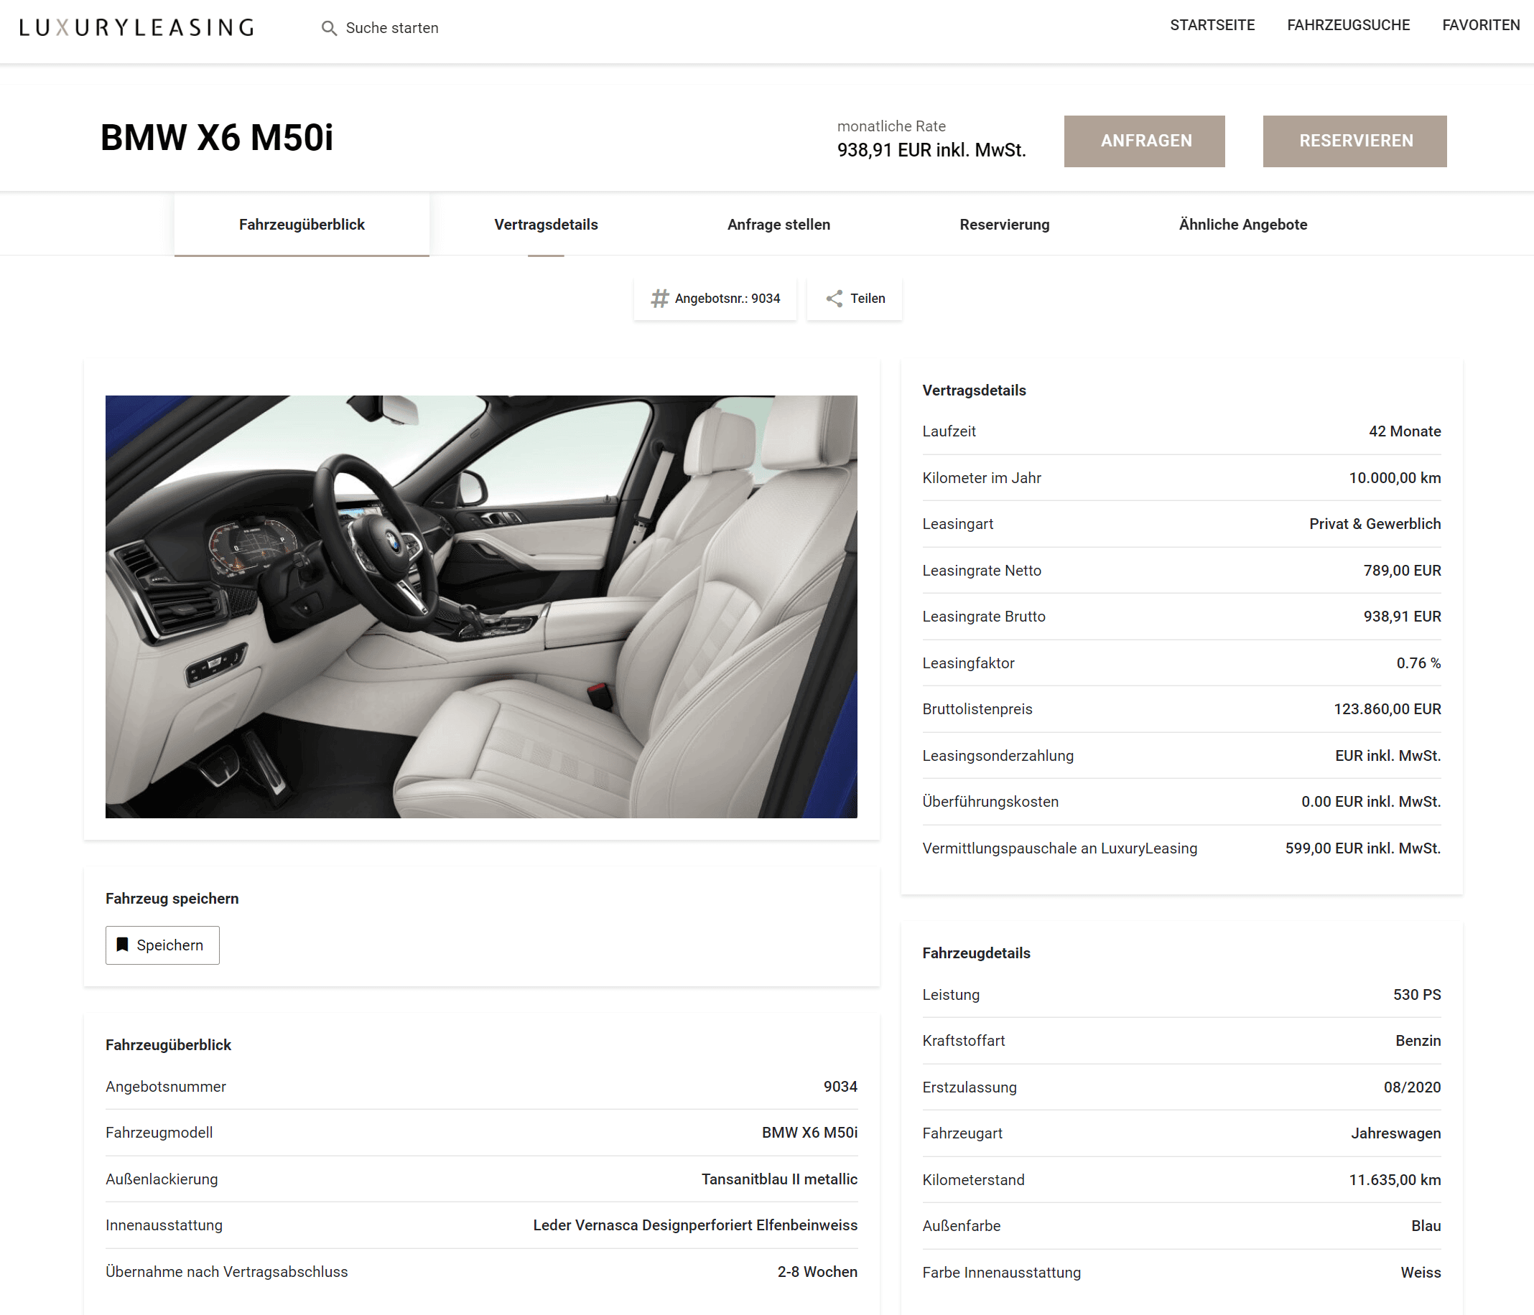Click the Leasingfaktor value 0.76 %
This screenshot has width=1534, height=1315.
point(1418,663)
